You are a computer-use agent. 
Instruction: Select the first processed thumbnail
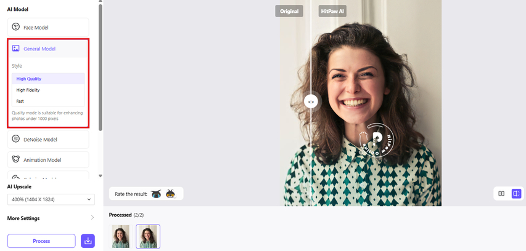[x=121, y=237]
